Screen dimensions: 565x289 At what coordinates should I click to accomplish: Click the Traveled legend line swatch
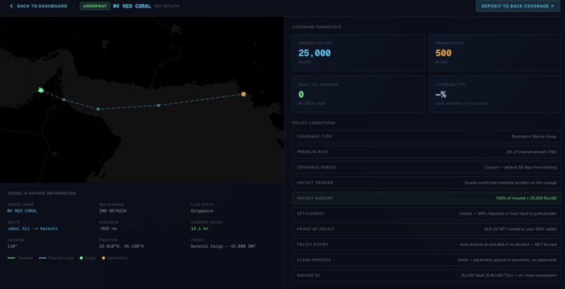tap(11, 258)
